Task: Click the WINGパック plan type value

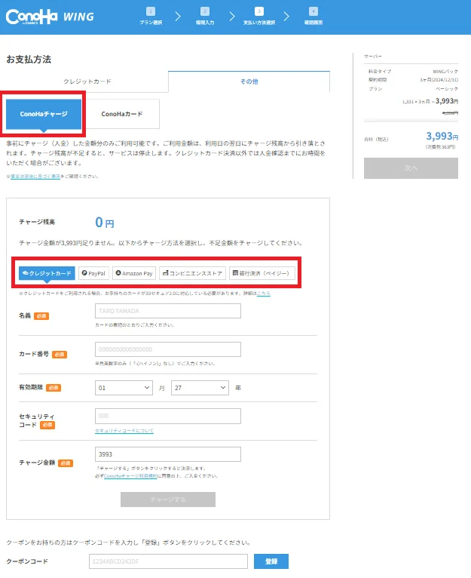Action: [x=445, y=72]
